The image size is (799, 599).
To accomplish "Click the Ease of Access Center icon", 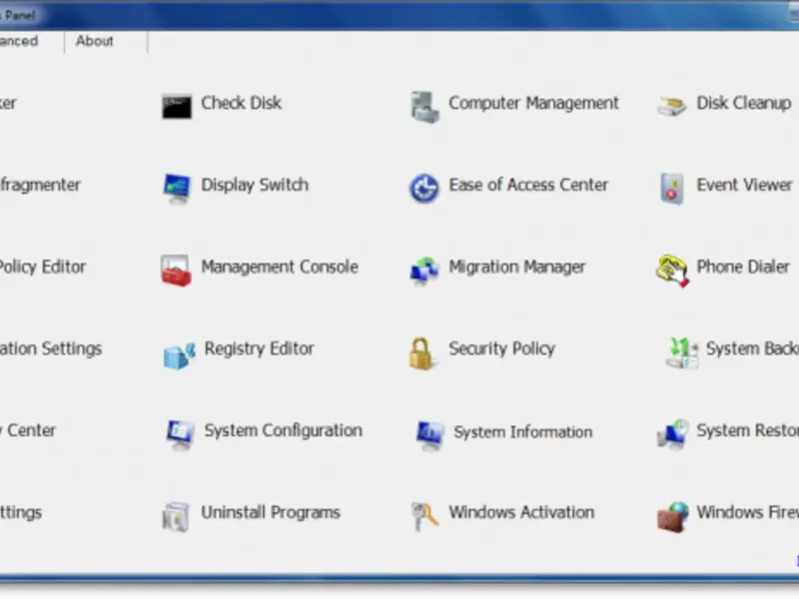I will coord(423,188).
